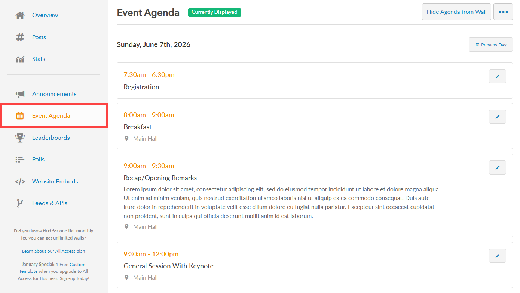Select the Overview home icon
Screen dimensions: 520x293
[x=19, y=15]
